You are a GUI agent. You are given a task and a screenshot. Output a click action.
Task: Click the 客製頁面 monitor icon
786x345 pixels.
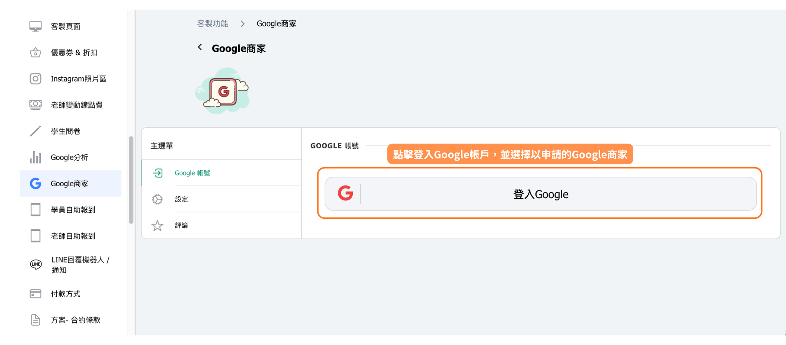point(35,26)
